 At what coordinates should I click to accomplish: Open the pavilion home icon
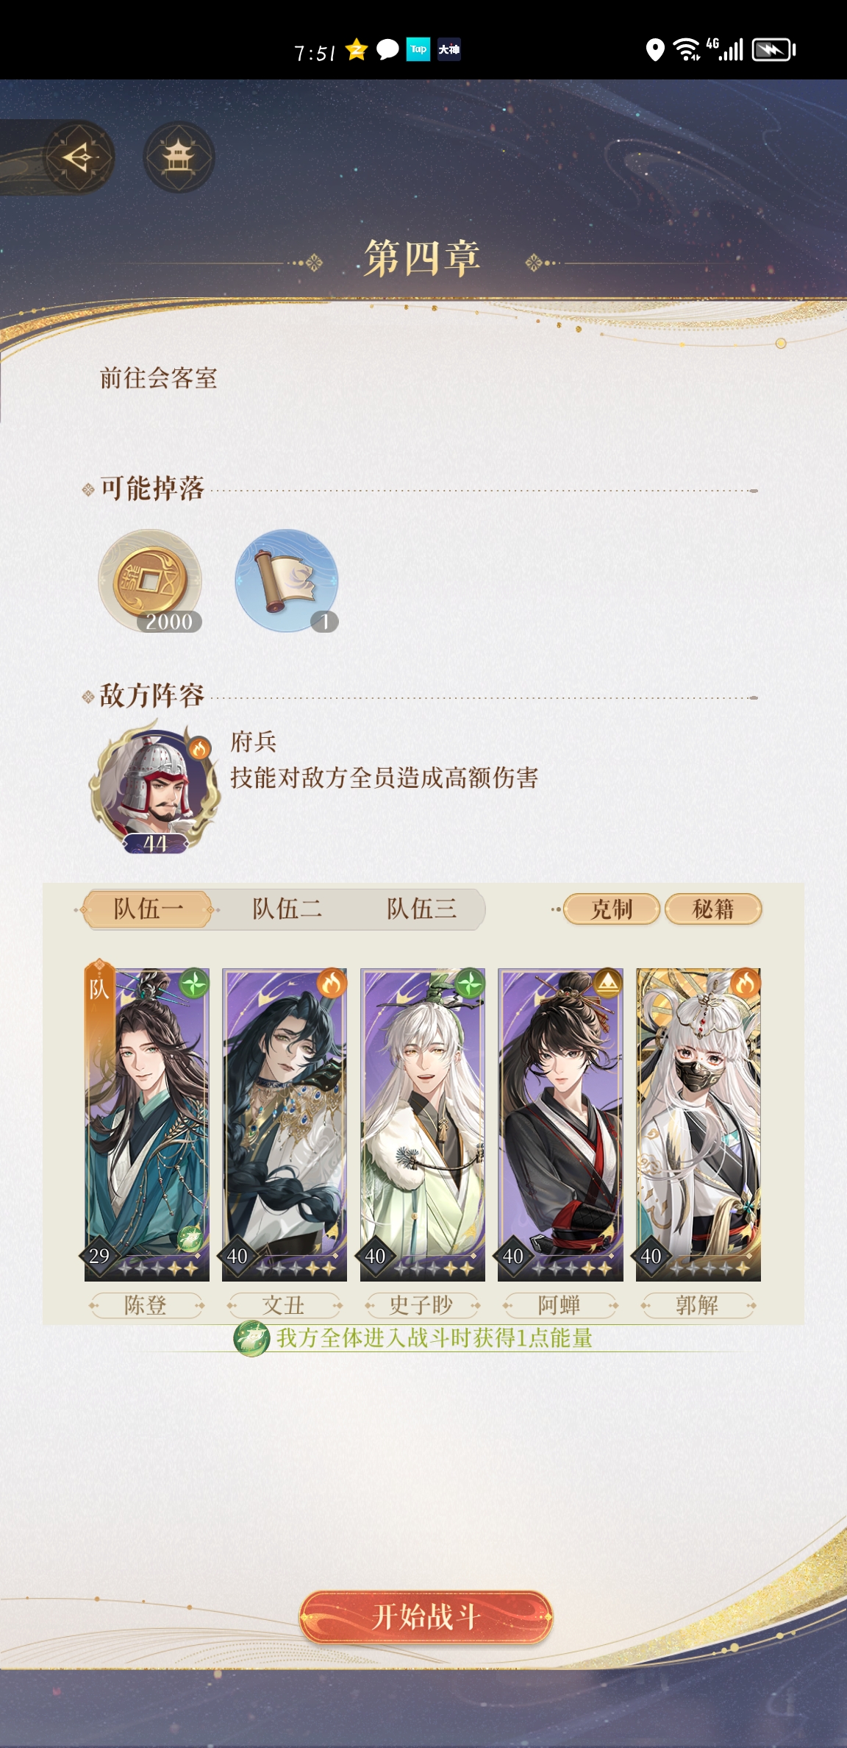point(178,157)
